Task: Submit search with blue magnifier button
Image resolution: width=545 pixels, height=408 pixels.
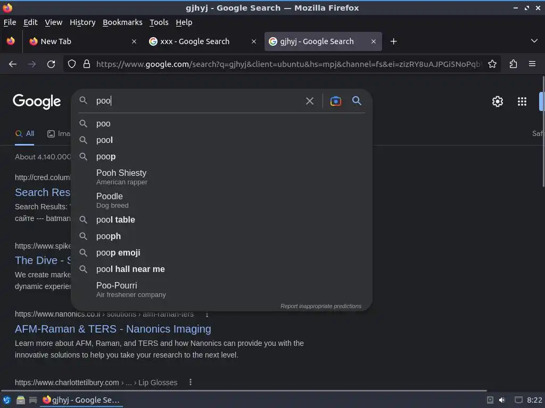Action: [x=357, y=101]
